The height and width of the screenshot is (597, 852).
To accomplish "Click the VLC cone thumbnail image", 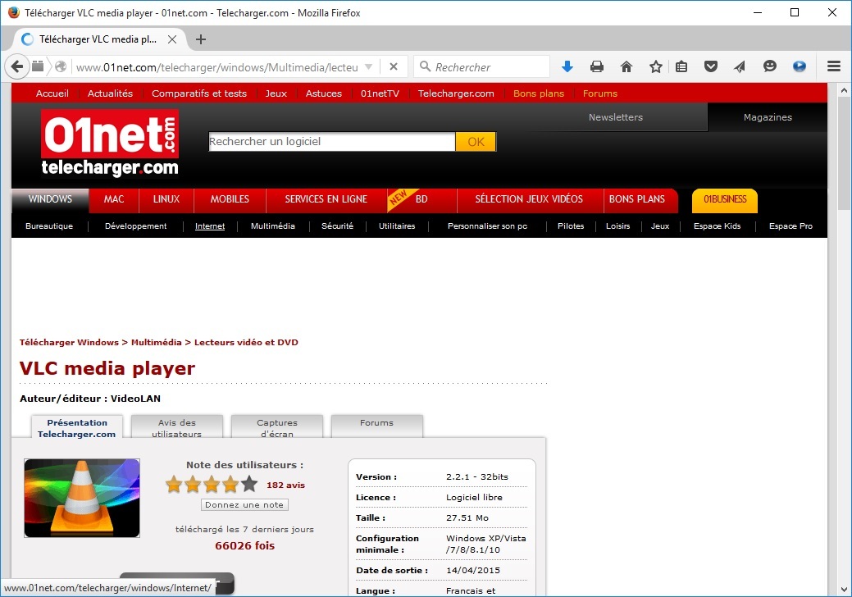I will tap(82, 498).
